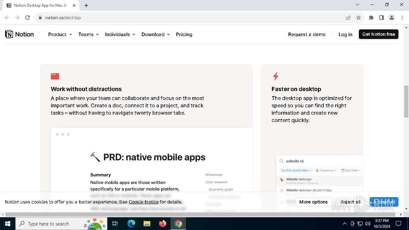Click Log in
Image resolution: width=409 pixels, height=230 pixels.
pyautogui.click(x=345, y=34)
